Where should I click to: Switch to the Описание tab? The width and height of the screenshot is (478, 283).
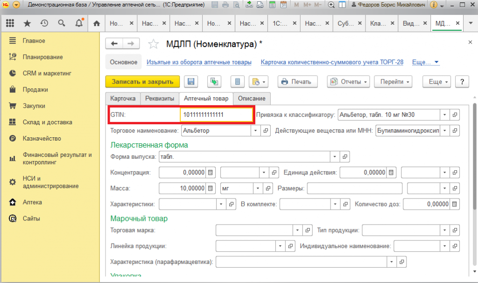tap(252, 99)
